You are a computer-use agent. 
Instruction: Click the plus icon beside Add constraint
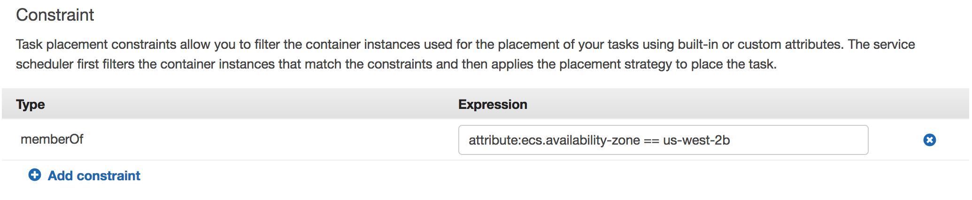[35, 175]
